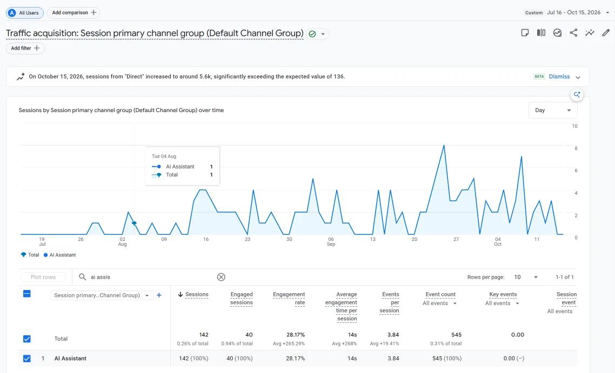
Task: Open Event count All events dropdown
Action: pos(440,303)
